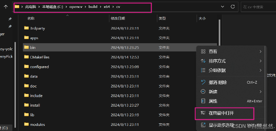This screenshot has width=276, height=131.
Task: Select the CMakeFiles folder name
Action: point(40,57)
